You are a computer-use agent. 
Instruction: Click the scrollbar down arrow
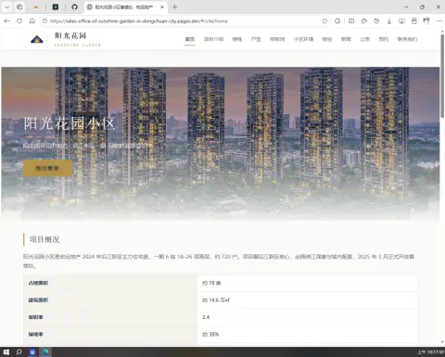pos(442,342)
